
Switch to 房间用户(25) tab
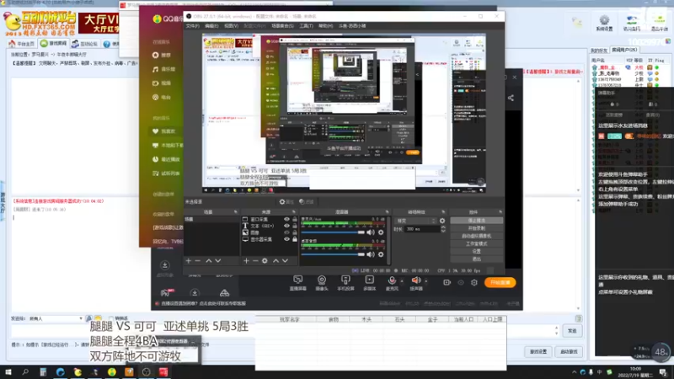tap(624, 51)
